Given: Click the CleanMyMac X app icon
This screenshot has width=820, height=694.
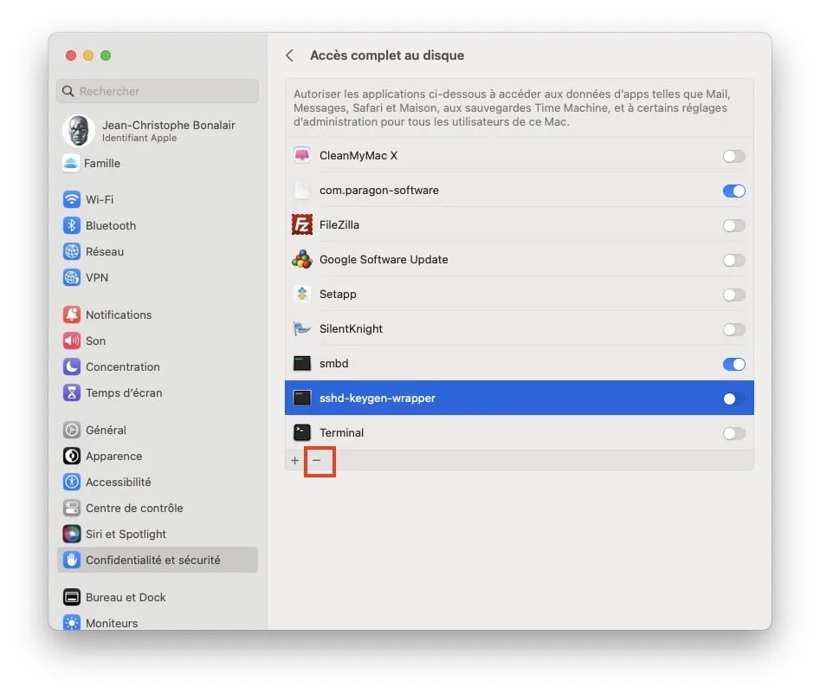Looking at the screenshot, I should pos(302,156).
